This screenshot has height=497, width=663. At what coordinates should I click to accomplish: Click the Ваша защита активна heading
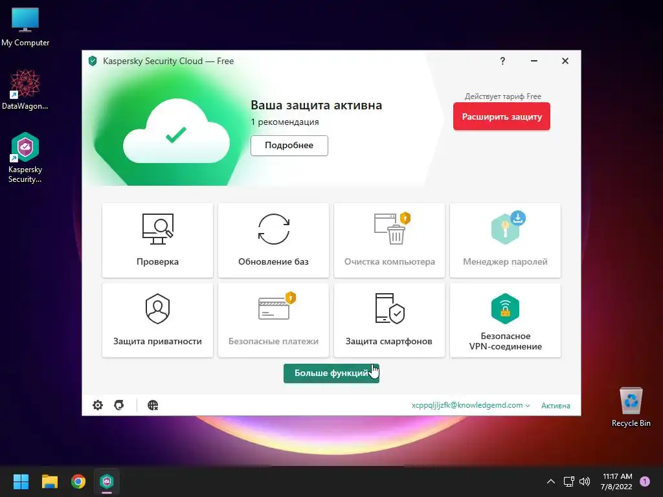[316, 105]
